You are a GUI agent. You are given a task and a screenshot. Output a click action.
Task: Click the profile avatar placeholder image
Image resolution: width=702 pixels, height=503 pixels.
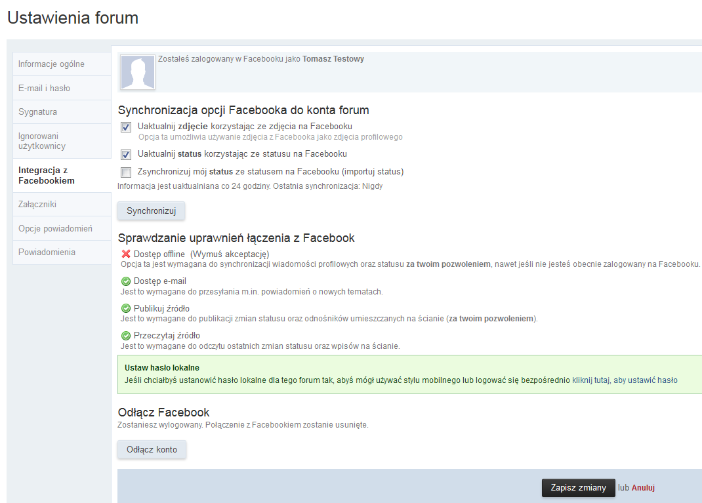(136, 72)
